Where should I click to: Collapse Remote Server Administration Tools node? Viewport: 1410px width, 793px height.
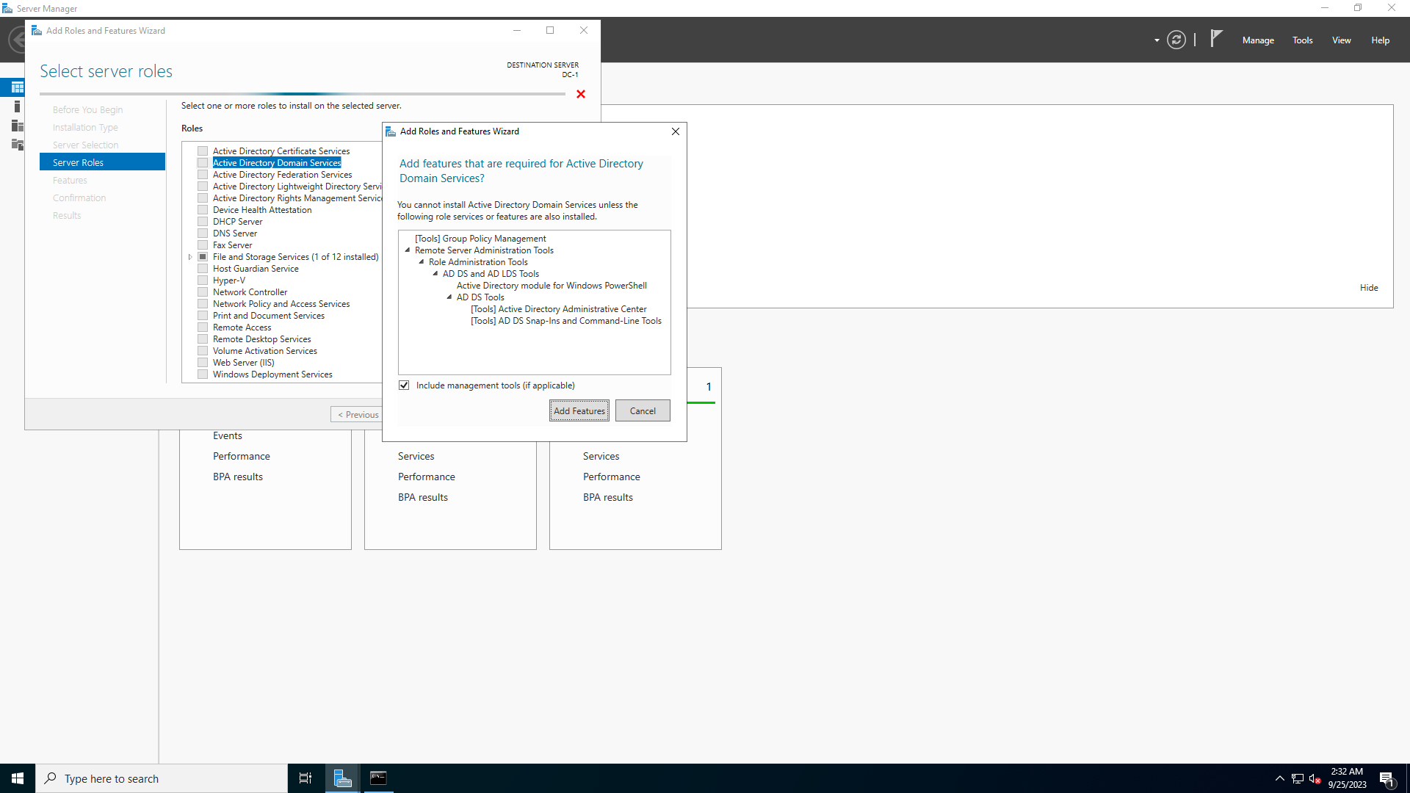(x=408, y=250)
